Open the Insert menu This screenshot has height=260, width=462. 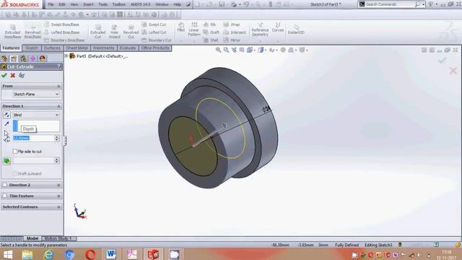pos(88,4)
